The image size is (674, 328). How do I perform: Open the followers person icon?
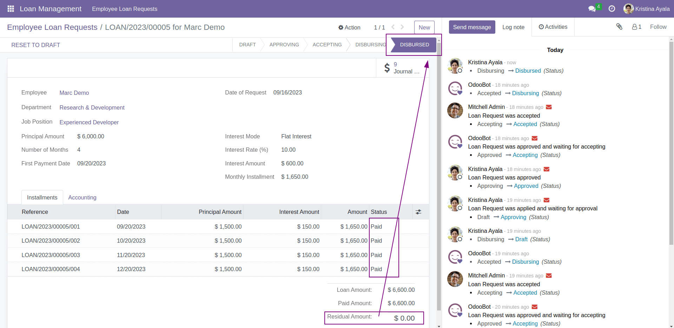click(x=636, y=27)
